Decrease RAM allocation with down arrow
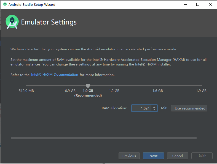 tap(154, 110)
